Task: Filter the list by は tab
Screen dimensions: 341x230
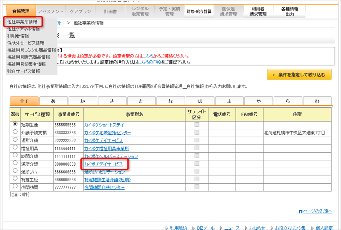Action: (x=200, y=101)
